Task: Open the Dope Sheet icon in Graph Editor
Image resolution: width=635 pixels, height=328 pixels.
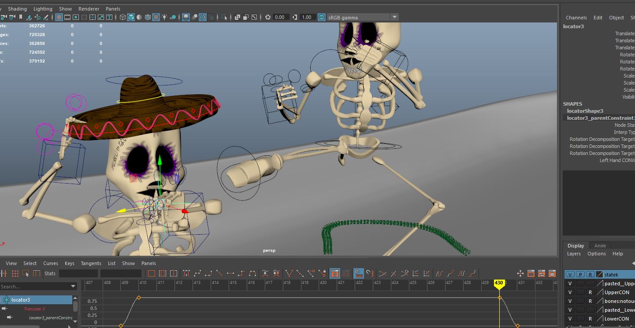Action: coord(531,273)
